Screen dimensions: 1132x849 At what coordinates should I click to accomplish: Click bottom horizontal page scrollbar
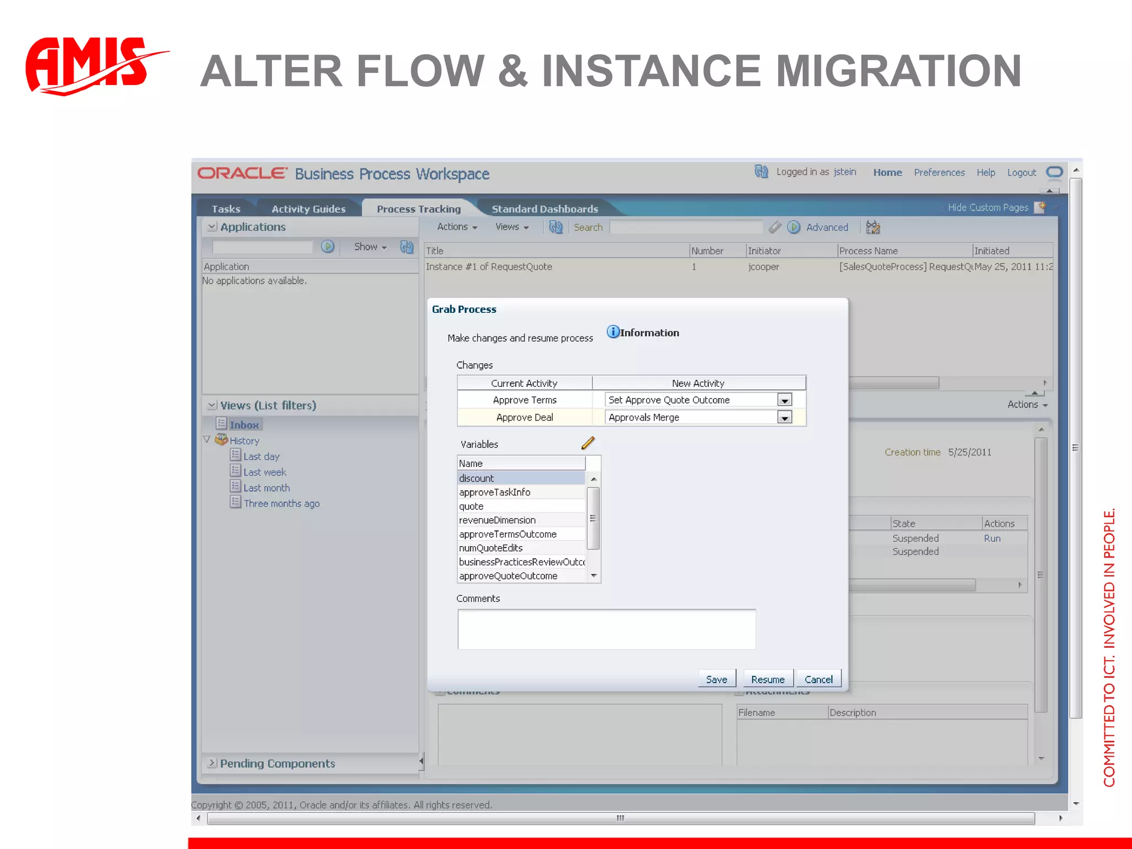coord(621,818)
